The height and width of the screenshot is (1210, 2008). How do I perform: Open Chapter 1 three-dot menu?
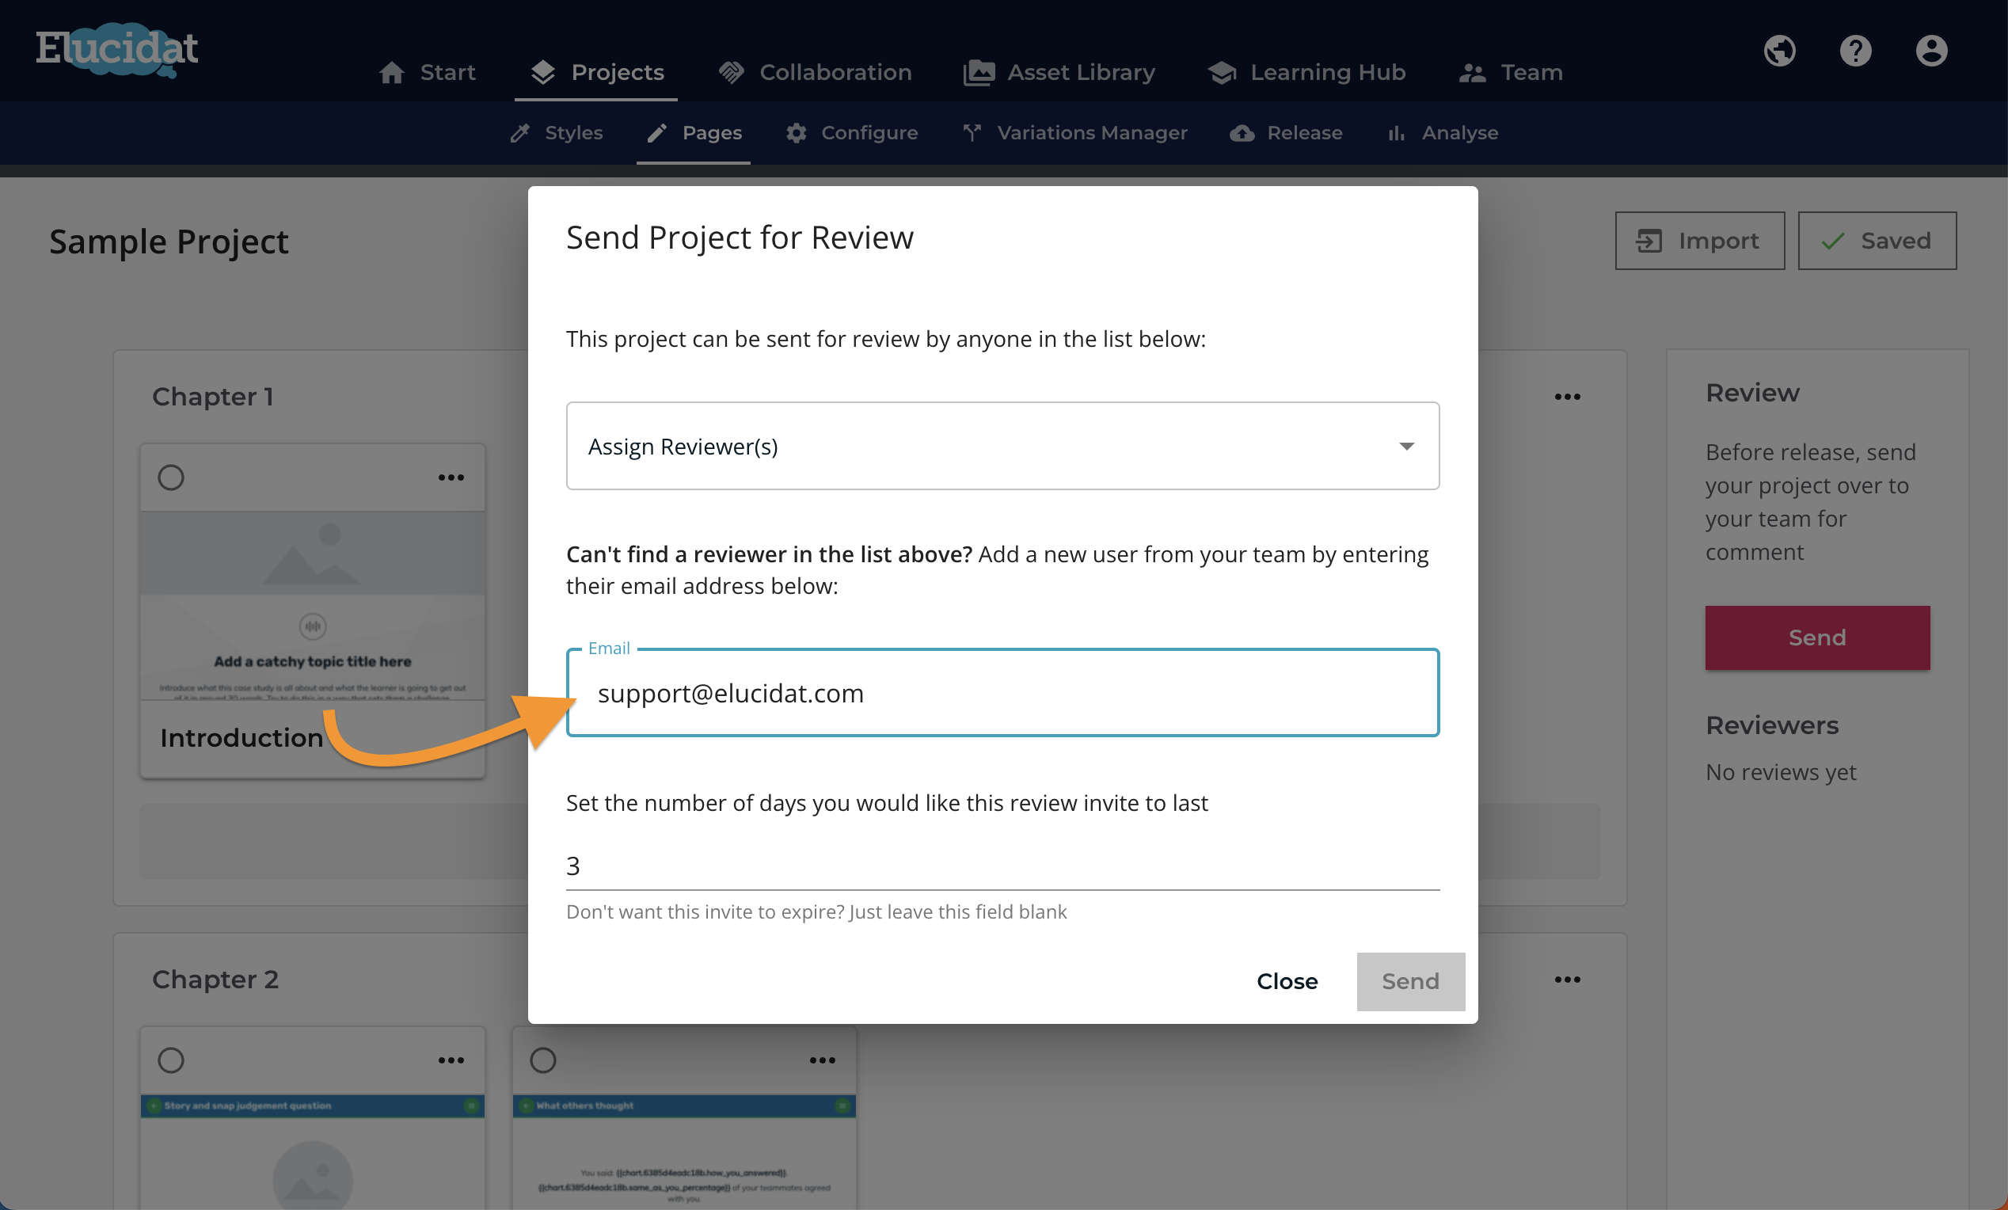pyautogui.click(x=1567, y=397)
